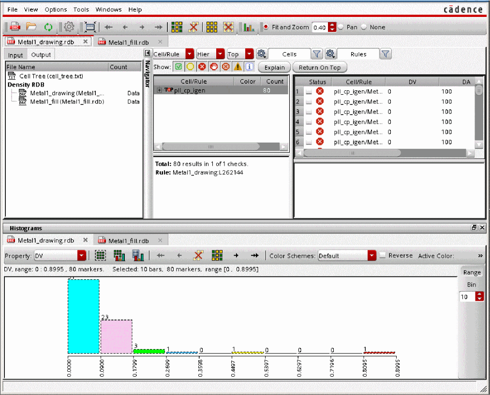The width and height of the screenshot is (490, 395).
Task: Open Tools menu
Action: tap(81, 9)
